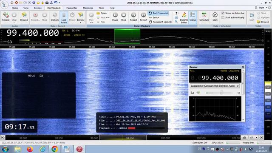Toggle Repeat playback
272x153 pixels.
coord(133,17)
